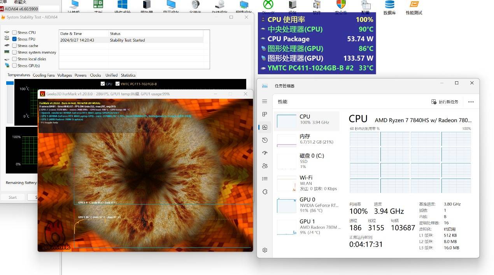
Task: Enable the Stress GPU(s) checkbox
Action: coord(14,66)
